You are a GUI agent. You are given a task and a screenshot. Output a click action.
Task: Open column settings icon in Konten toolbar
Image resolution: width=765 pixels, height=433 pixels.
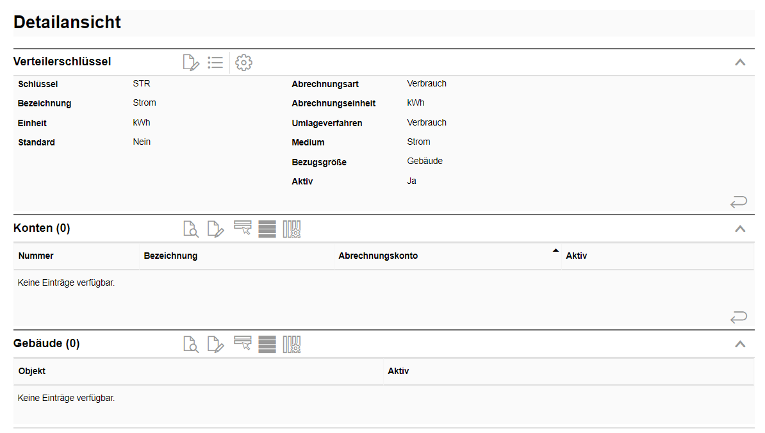coord(292,229)
